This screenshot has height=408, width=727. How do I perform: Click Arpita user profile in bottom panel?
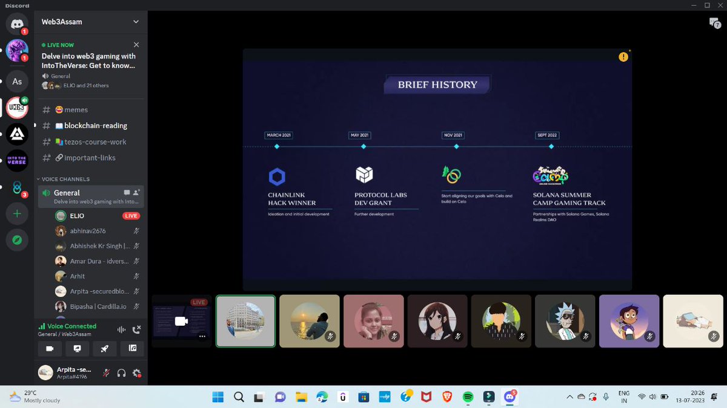click(x=65, y=373)
